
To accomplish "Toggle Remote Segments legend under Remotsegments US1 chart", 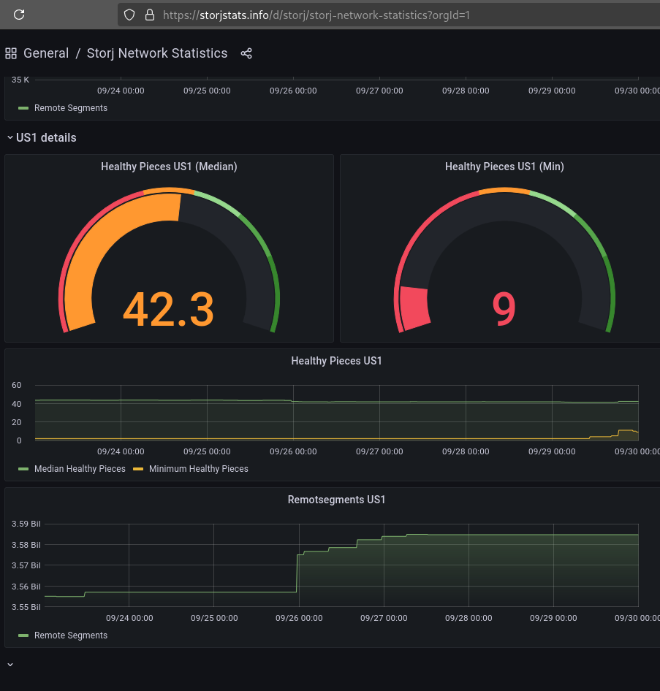I will coord(70,635).
